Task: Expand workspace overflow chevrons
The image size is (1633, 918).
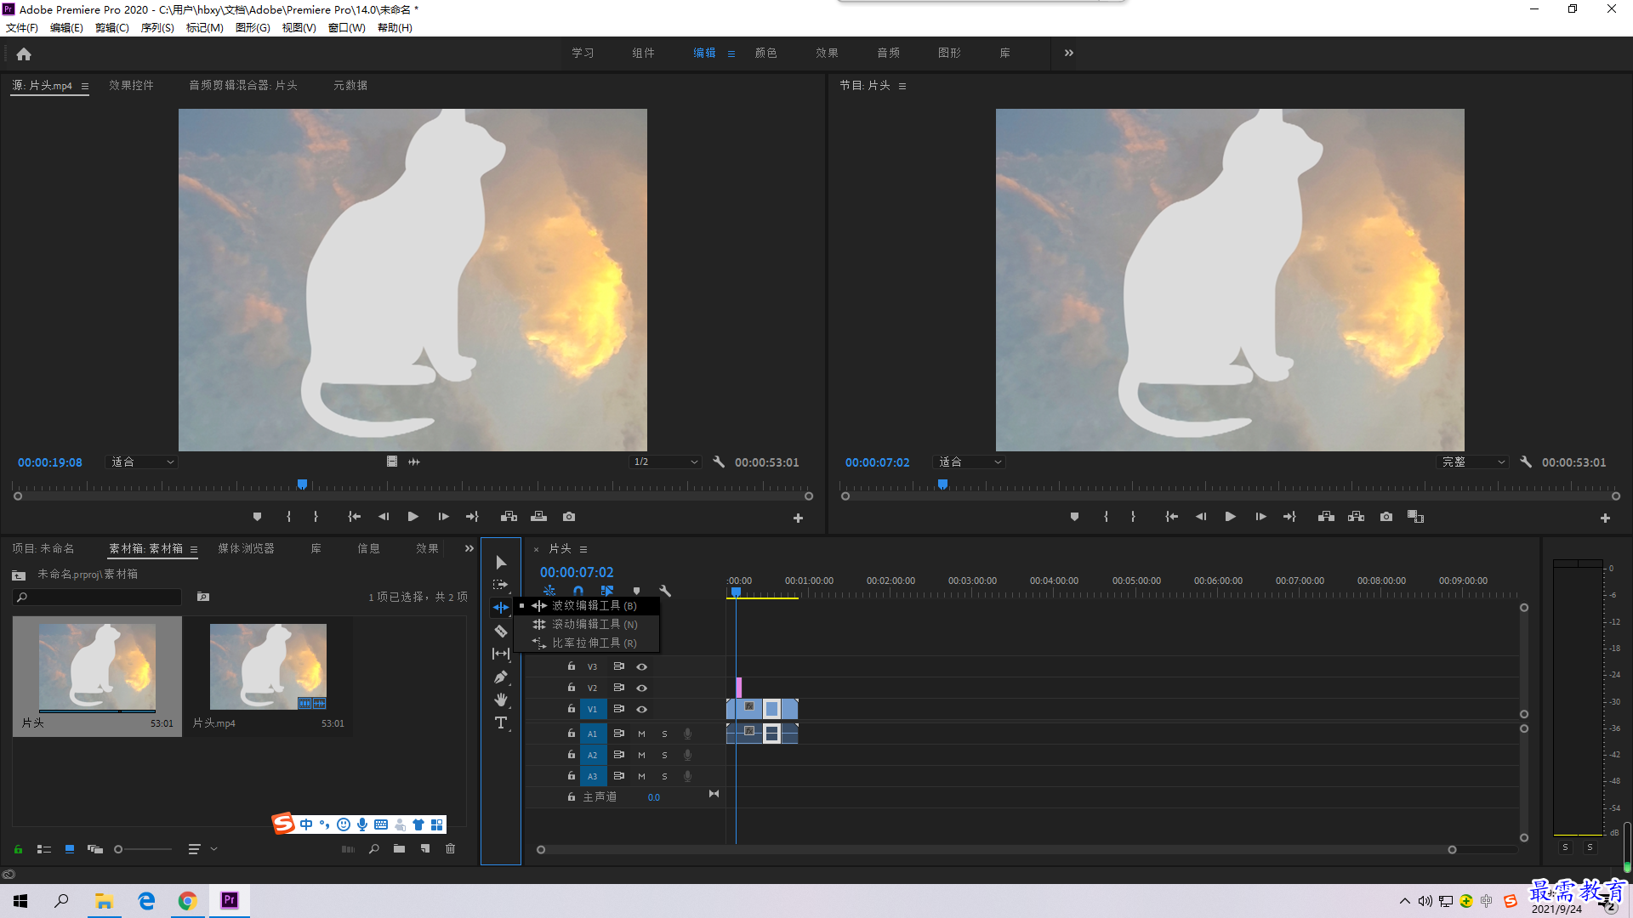Action: (1069, 53)
